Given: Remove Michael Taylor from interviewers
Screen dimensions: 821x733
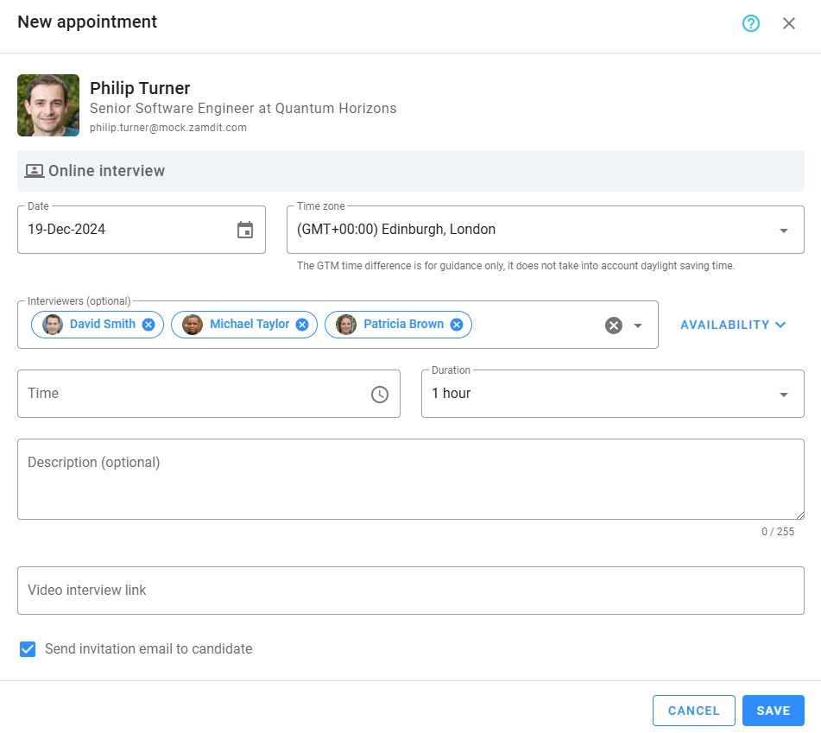Looking at the screenshot, I should pyautogui.click(x=302, y=325).
